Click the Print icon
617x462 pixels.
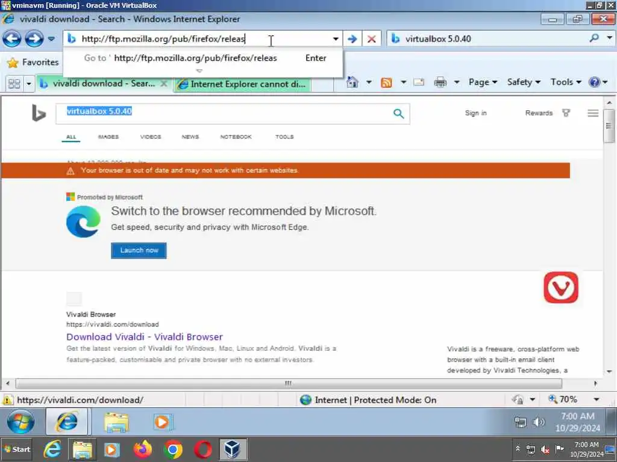(440, 82)
